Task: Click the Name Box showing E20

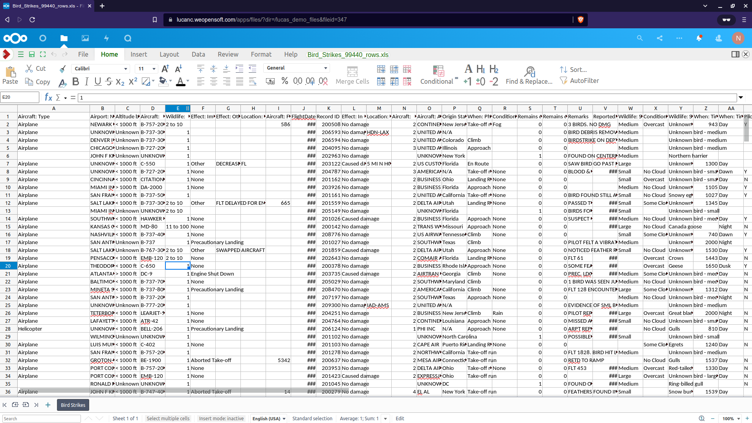Action: tap(20, 97)
